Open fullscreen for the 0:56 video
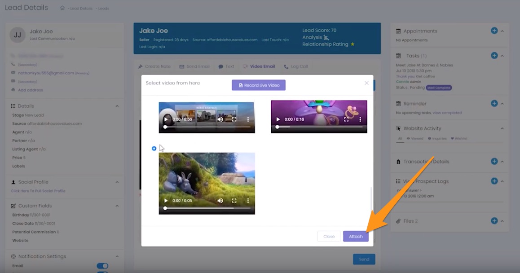Viewport: 520px width, 273px height. click(x=234, y=119)
